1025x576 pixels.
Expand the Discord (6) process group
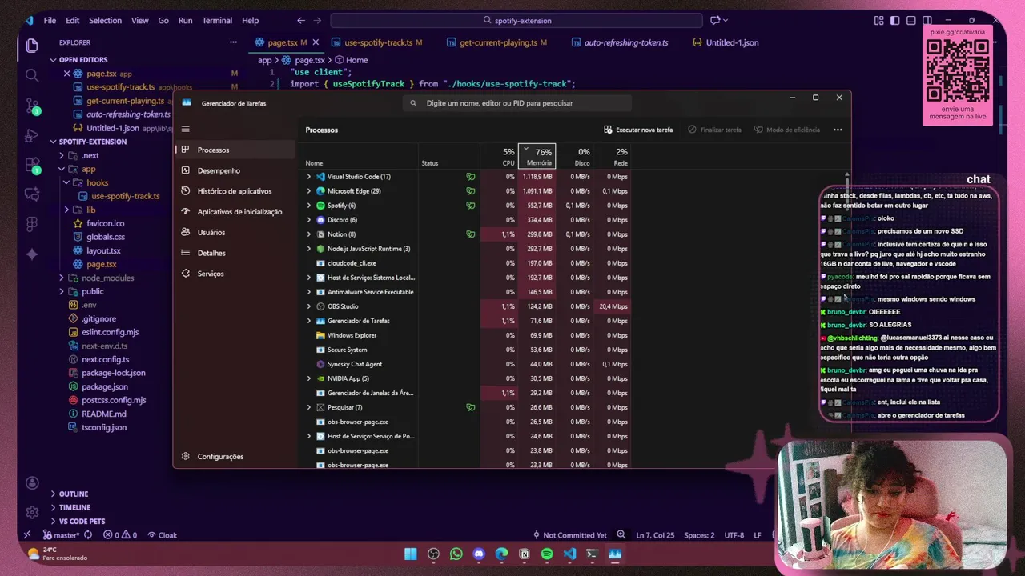point(309,220)
